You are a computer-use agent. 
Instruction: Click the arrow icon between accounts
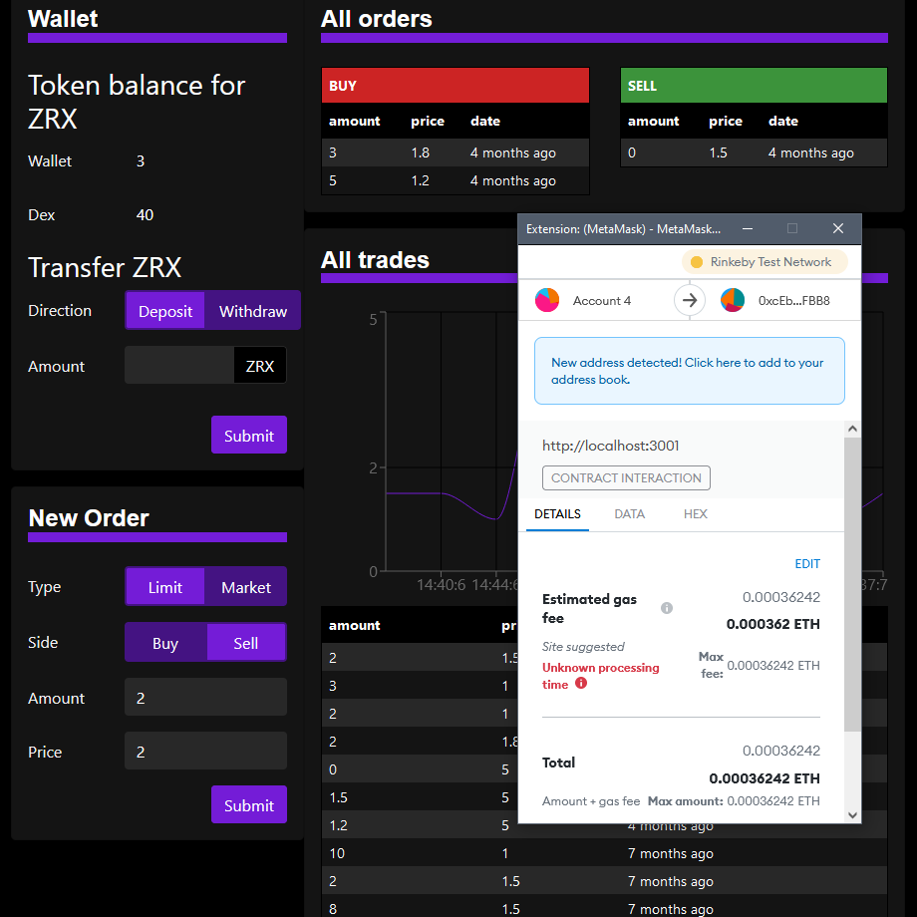(x=690, y=300)
